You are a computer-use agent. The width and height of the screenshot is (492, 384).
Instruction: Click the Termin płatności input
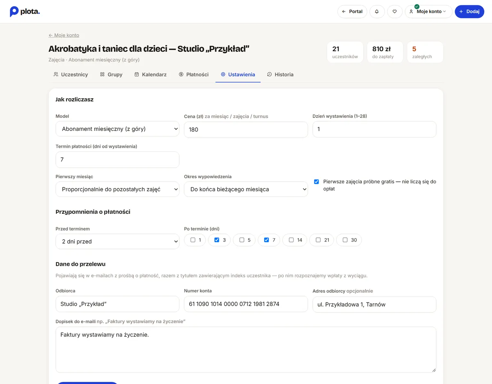point(117,160)
